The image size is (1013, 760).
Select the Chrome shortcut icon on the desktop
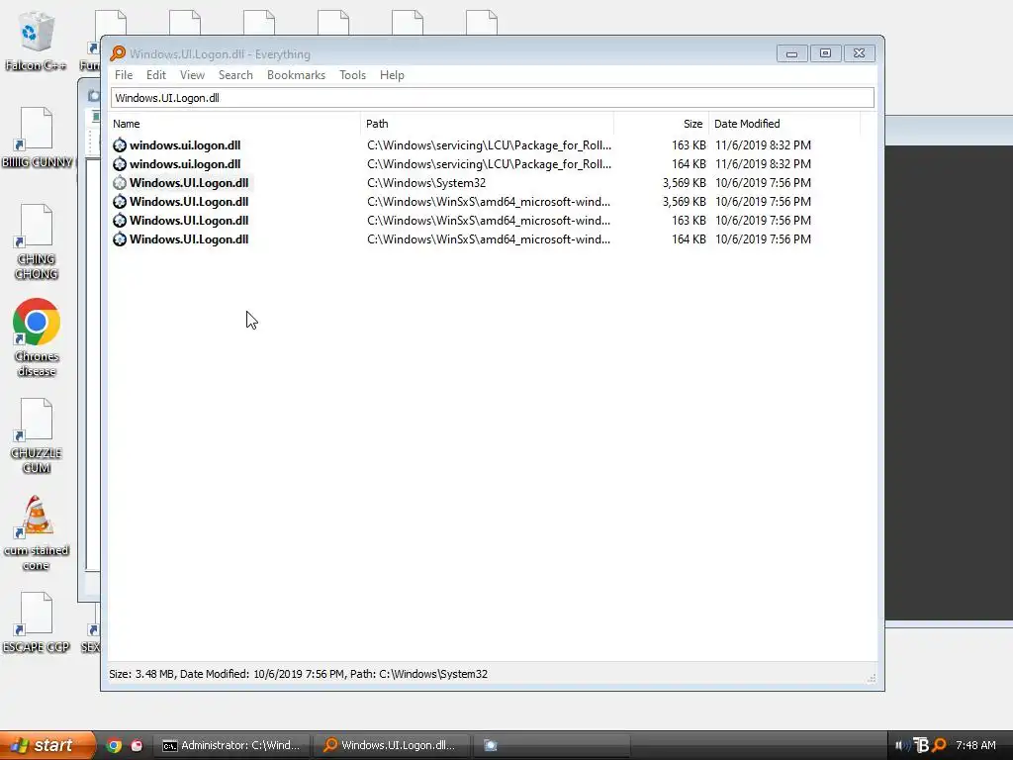tap(37, 322)
